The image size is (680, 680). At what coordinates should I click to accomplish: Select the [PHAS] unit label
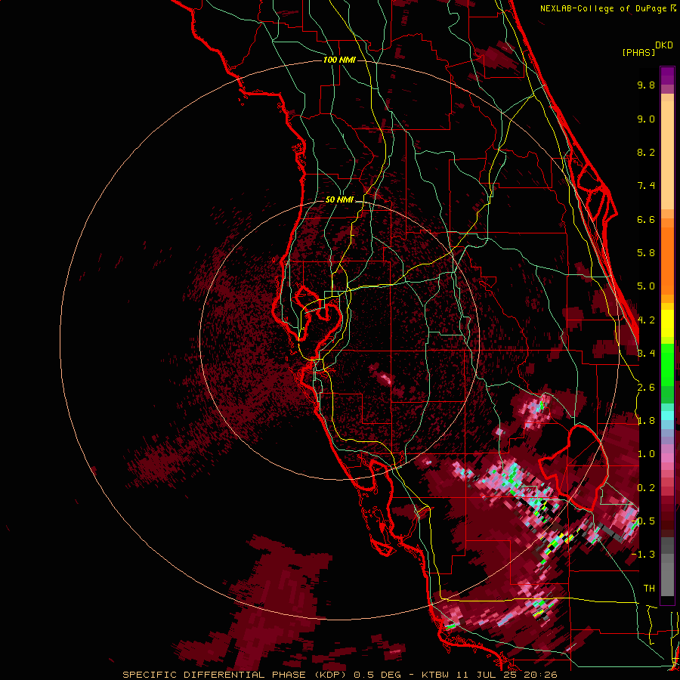(x=638, y=52)
